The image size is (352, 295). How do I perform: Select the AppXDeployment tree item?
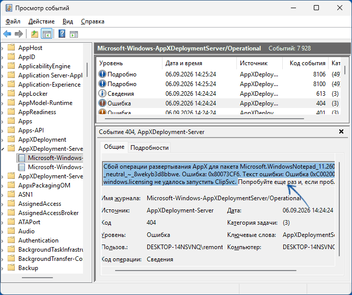[x=42, y=140]
